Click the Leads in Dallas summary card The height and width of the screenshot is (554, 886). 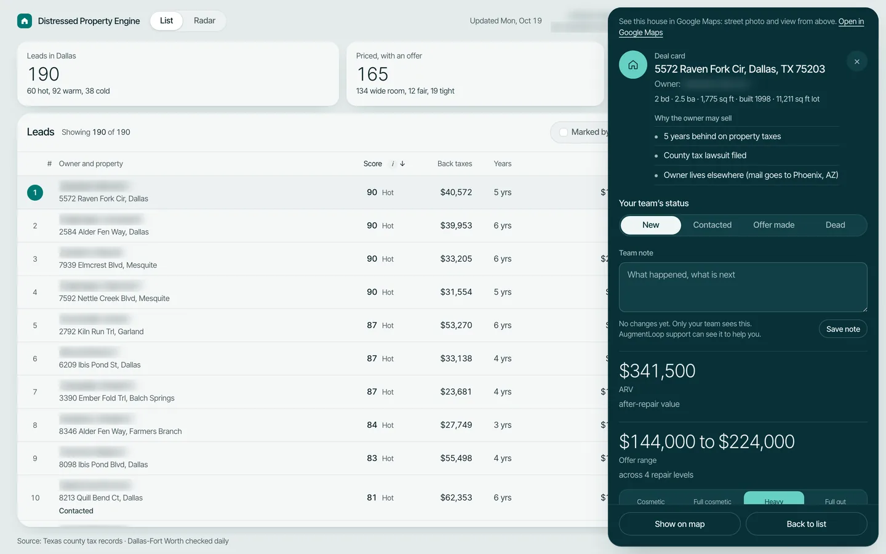pyautogui.click(x=178, y=74)
